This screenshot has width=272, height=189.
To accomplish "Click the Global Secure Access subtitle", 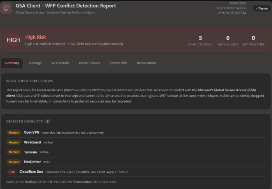I will (x=55, y=12).
